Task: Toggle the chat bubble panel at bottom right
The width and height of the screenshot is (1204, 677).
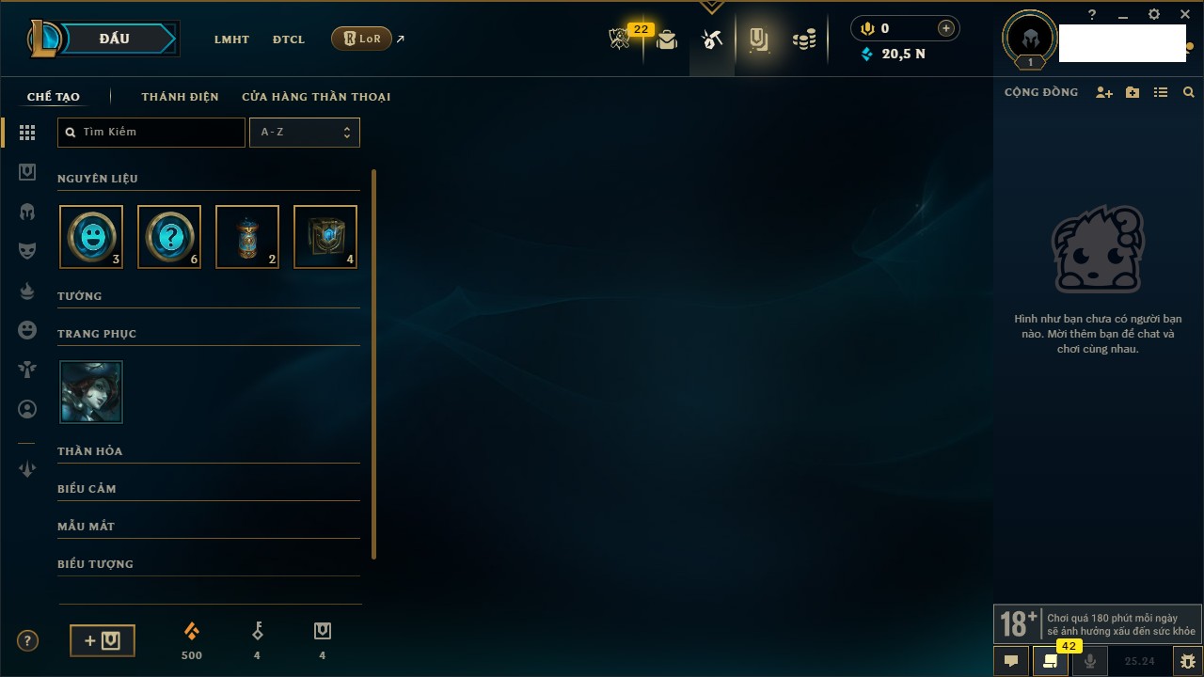Action: pyautogui.click(x=1011, y=661)
